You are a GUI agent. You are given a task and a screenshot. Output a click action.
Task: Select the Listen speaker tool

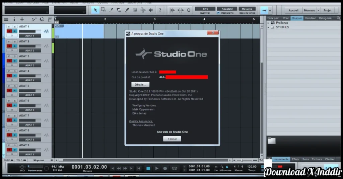point(151,10)
